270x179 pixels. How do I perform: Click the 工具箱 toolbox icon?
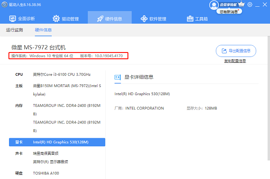coord(190,18)
